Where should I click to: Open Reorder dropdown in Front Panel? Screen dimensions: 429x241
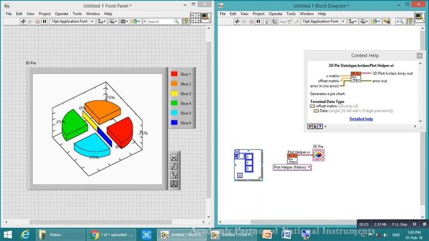click(136, 21)
